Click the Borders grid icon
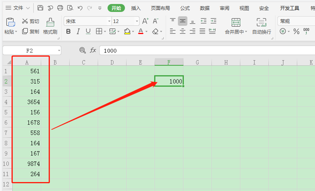315x191 pixels. [x=99, y=31]
